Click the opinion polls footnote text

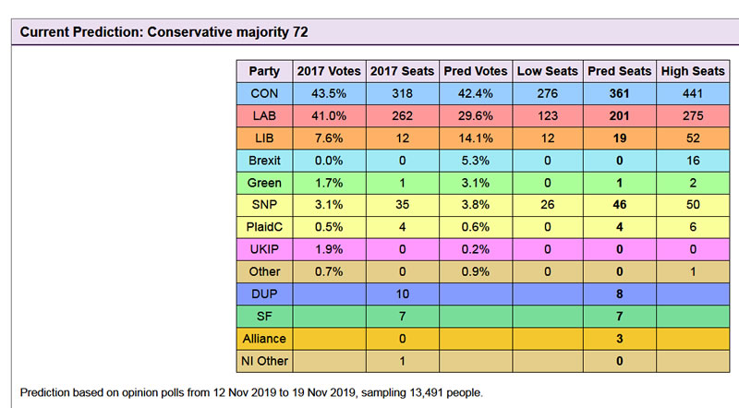251,391
